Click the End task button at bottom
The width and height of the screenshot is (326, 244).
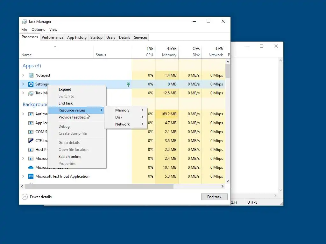click(214, 197)
